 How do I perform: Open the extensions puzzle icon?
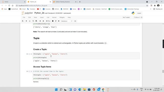(x=155, y=6)
